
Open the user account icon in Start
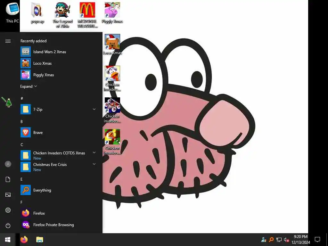[8, 164]
